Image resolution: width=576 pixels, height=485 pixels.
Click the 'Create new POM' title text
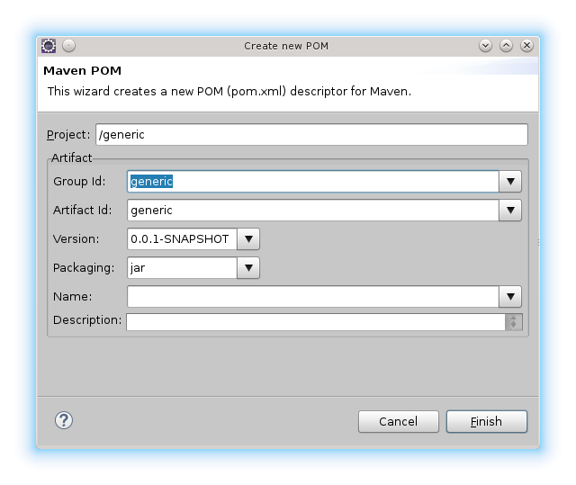[x=286, y=46]
